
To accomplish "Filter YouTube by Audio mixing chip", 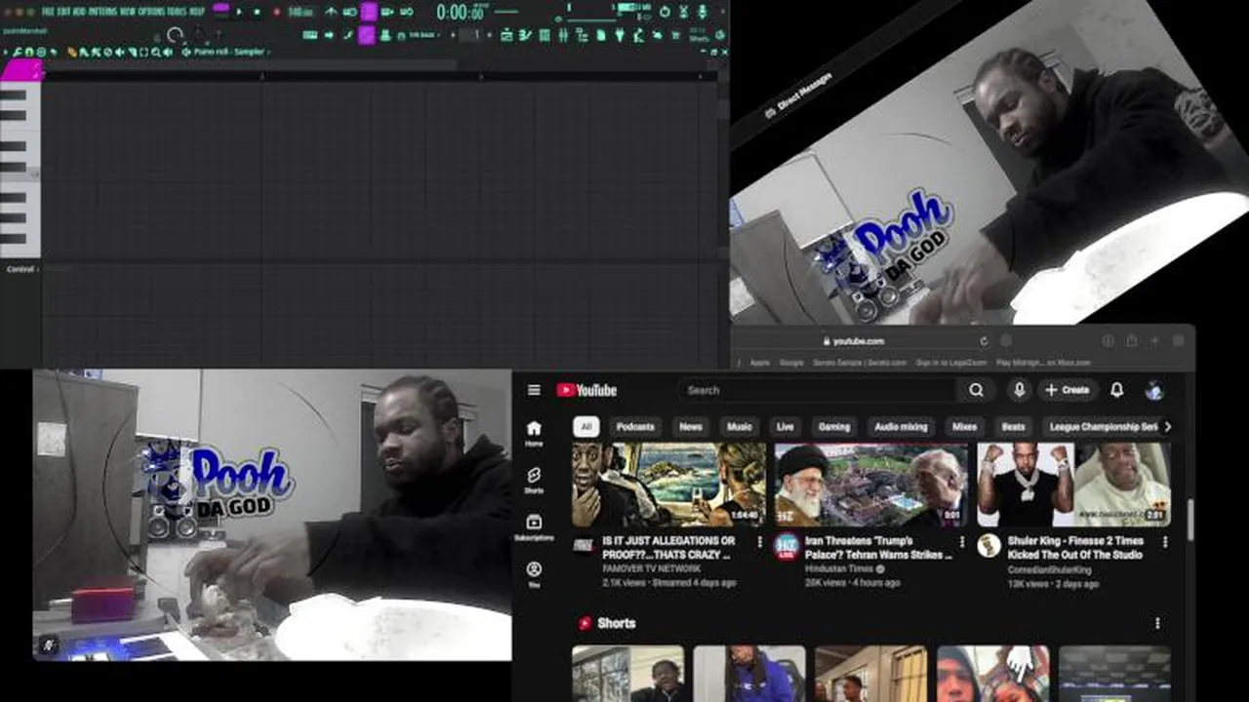I will tap(901, 426).
